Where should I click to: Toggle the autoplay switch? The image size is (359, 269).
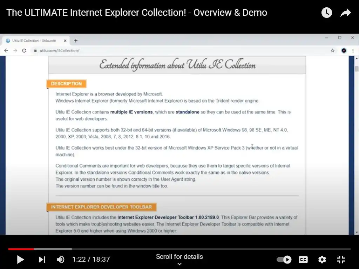pos(284,260)
